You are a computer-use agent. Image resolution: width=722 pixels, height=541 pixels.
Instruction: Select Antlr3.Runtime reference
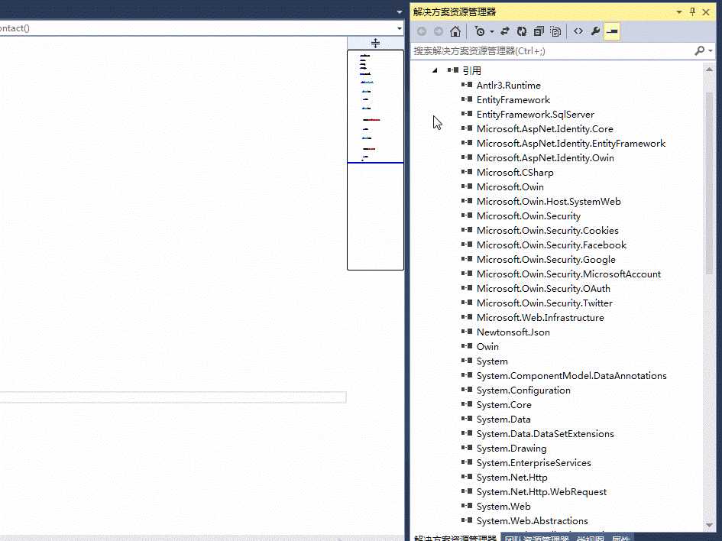tap(508, 85)
